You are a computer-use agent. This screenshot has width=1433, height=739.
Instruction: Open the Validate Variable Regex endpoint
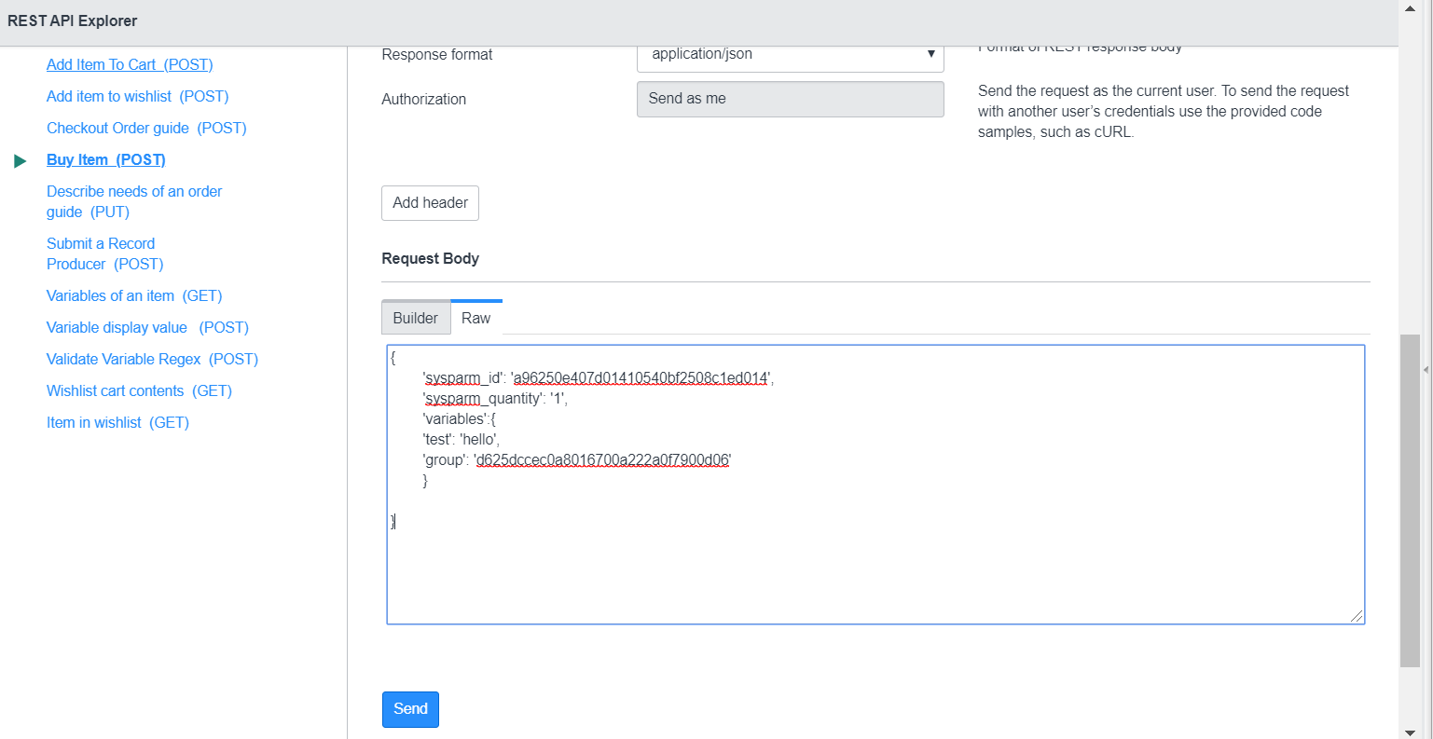click(x=152, y=359)
